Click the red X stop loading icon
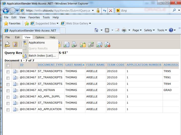This screenshot has height=135, width=181. tap(111, 10)
